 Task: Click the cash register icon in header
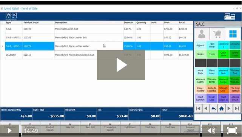coord(230,16)
